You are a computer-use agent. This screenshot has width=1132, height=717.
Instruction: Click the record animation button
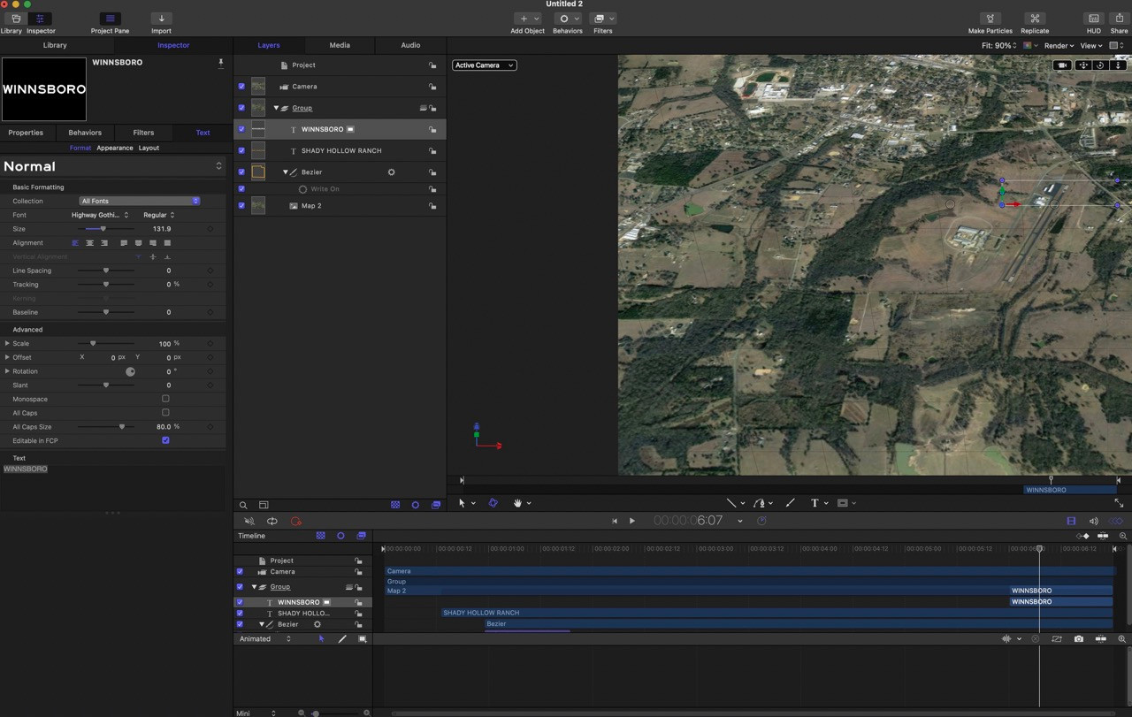click(295, 522)
